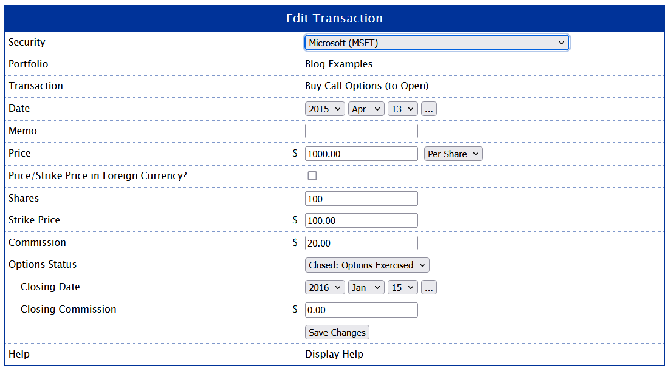Focus the Closing Commission input field
Screen dimensions: 669x371
click(361, 310)
